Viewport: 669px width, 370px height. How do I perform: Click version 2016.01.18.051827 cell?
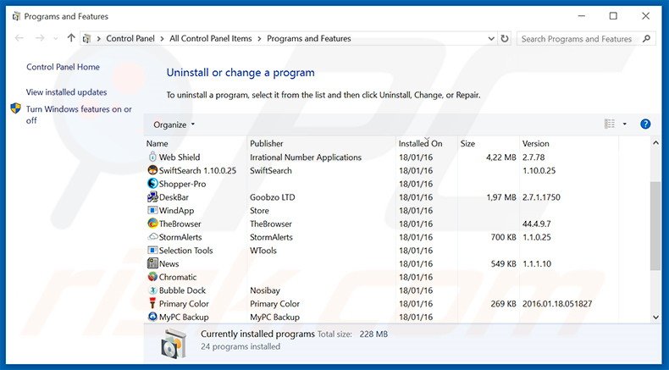(557, 303)
